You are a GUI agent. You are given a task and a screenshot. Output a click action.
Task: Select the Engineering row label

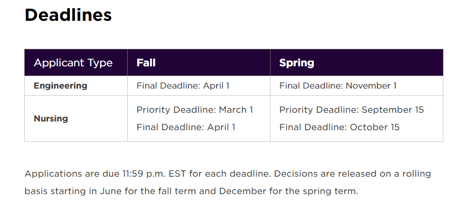pos(60,86)
